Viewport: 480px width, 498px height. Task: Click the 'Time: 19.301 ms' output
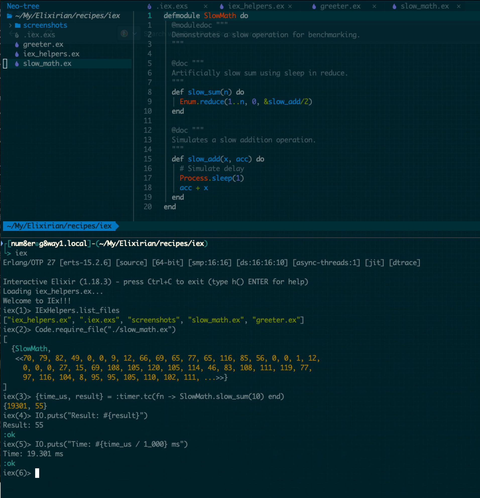click(x=33, y=454)
